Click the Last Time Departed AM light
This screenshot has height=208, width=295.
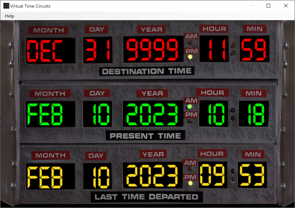tap(190, 169)
